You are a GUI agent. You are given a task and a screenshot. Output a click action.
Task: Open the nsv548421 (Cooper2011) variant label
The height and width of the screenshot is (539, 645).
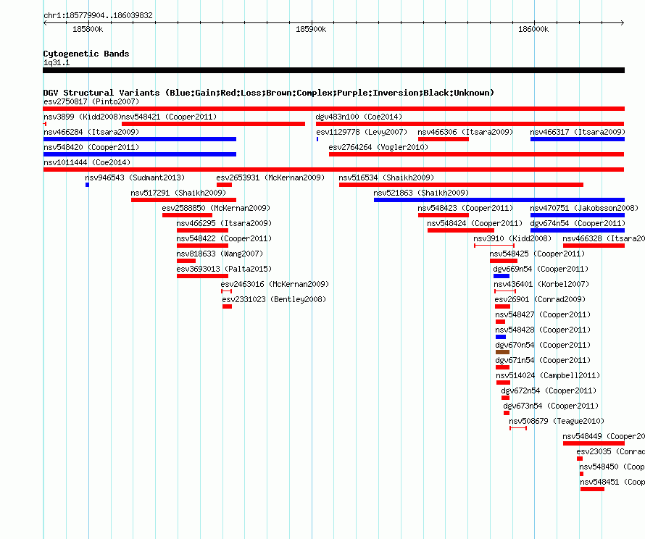click(169, 117)
